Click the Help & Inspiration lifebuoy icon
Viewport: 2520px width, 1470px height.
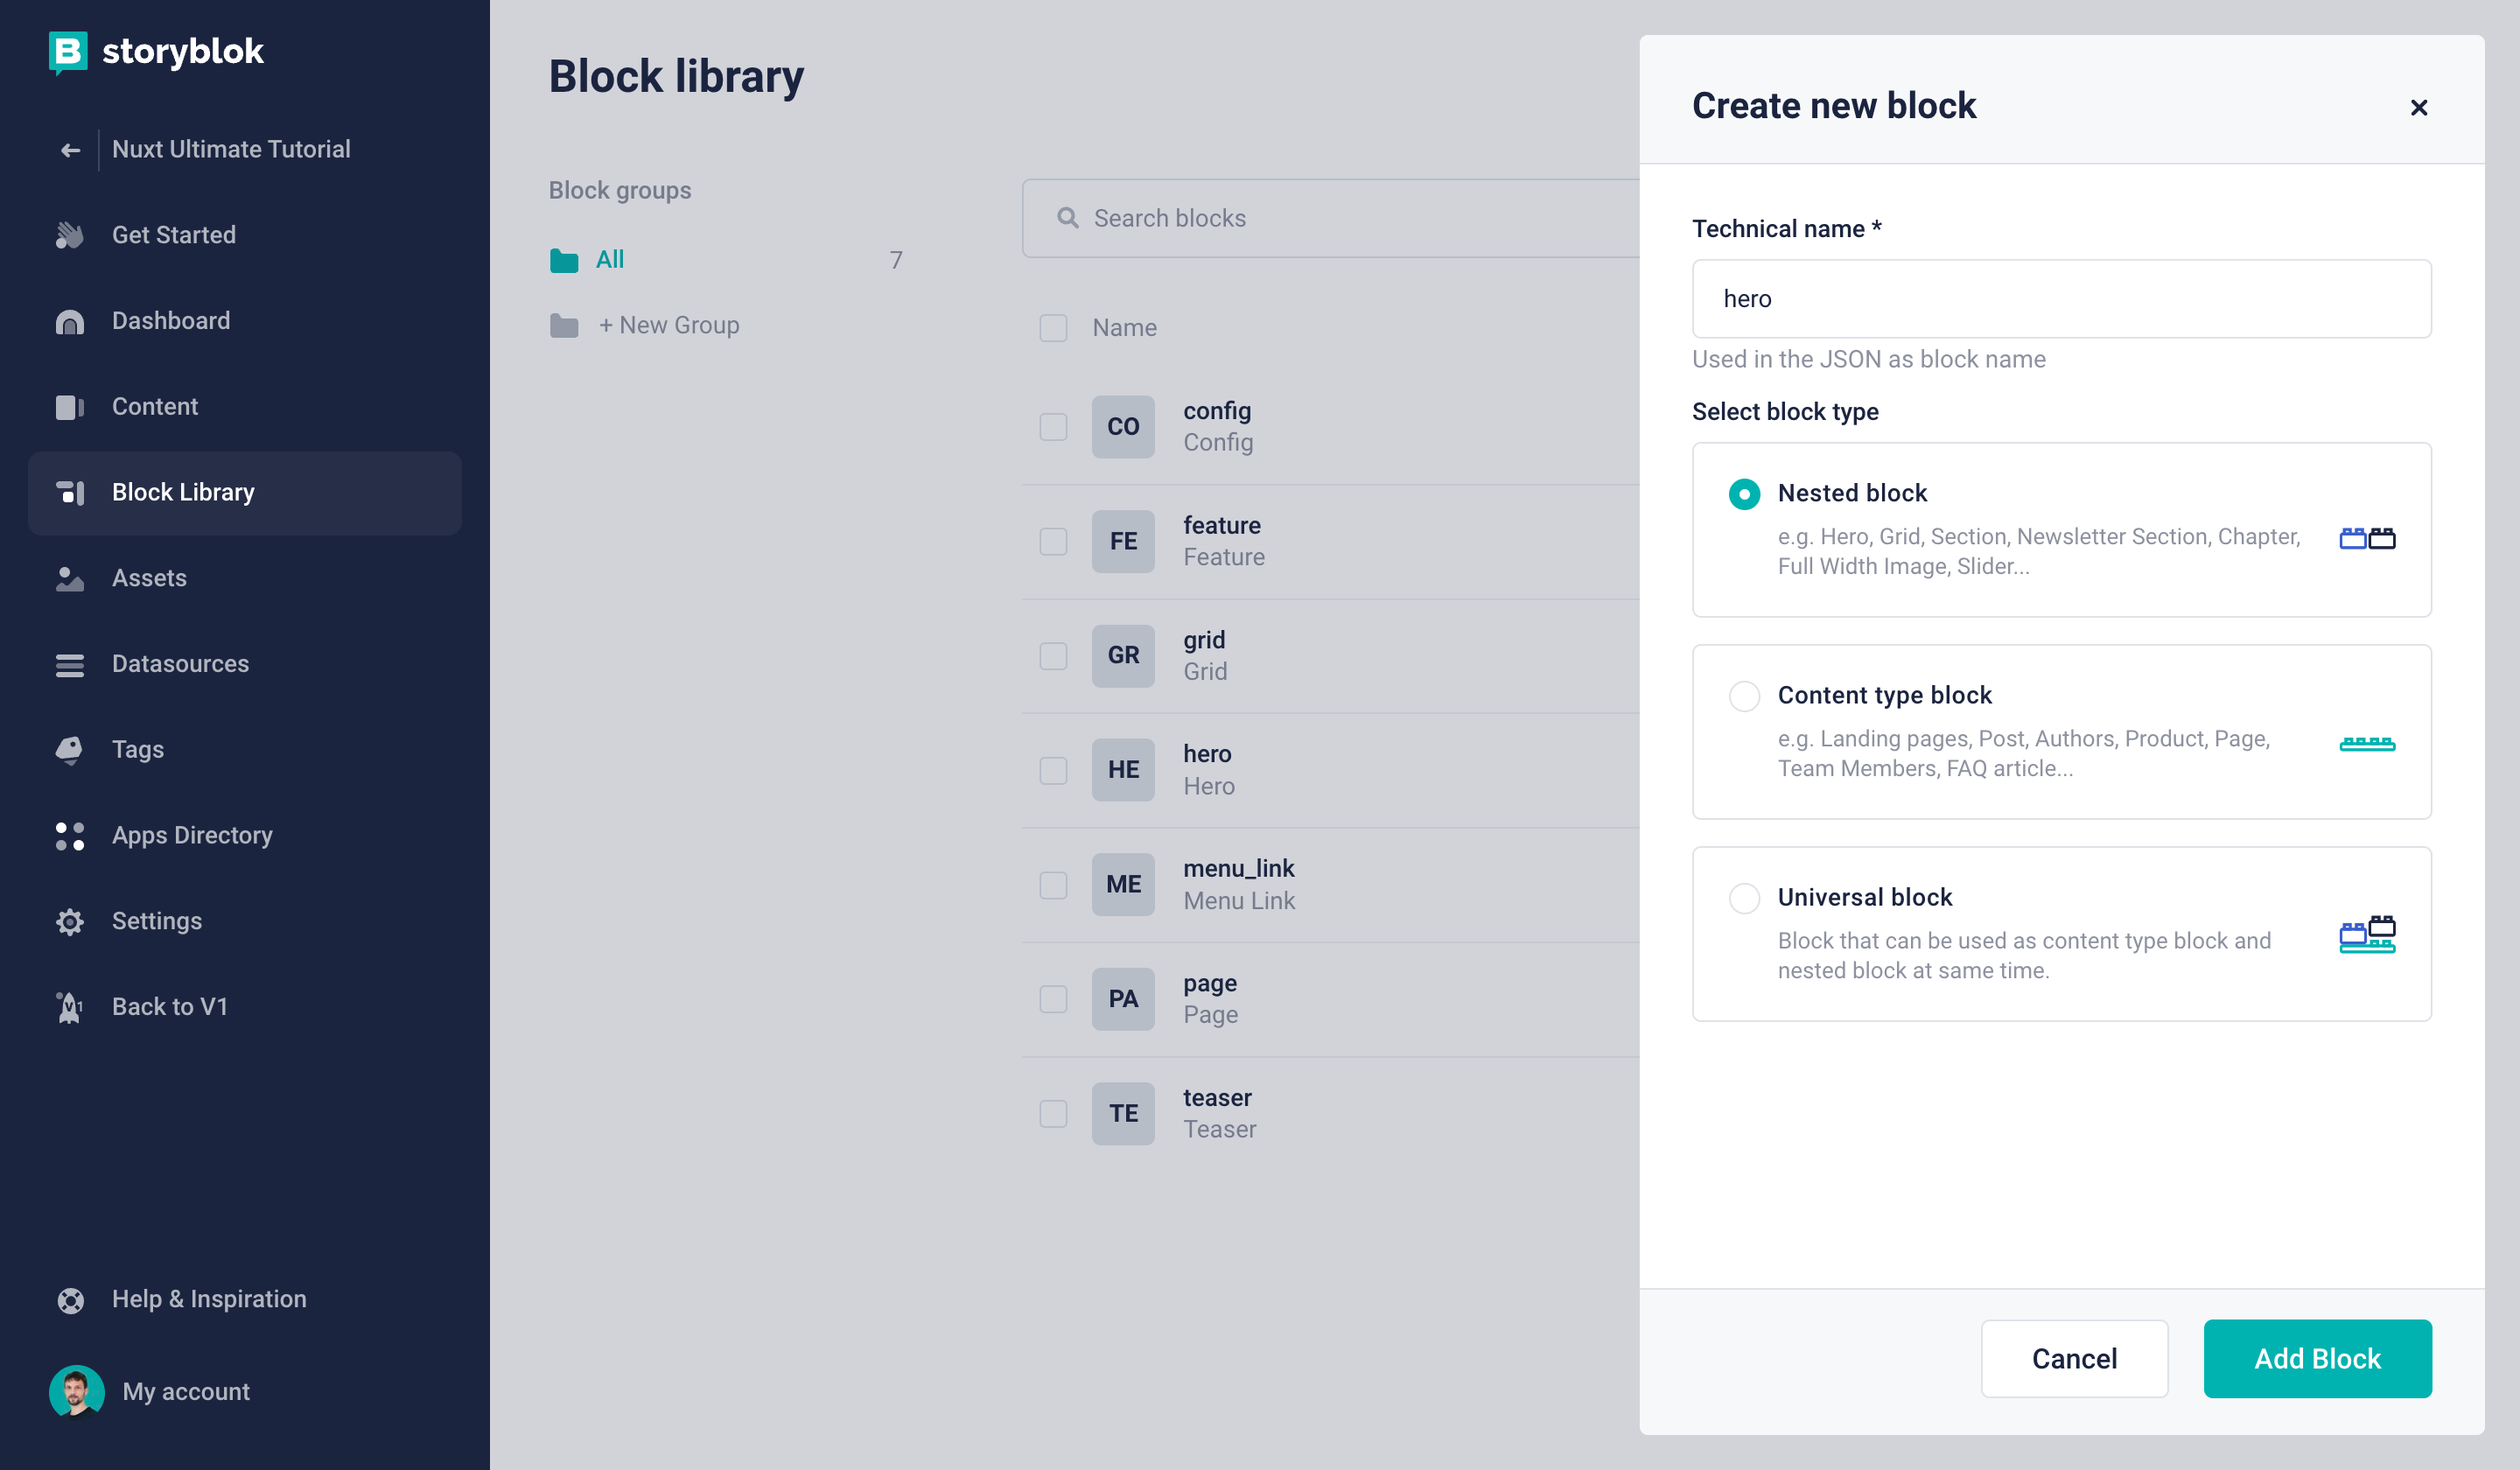tap(70, 1300)
